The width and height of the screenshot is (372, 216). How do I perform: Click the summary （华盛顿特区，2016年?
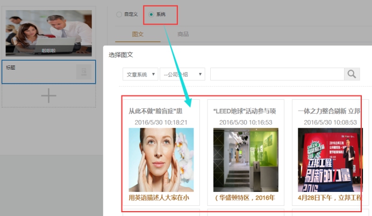tap(245, 198)
